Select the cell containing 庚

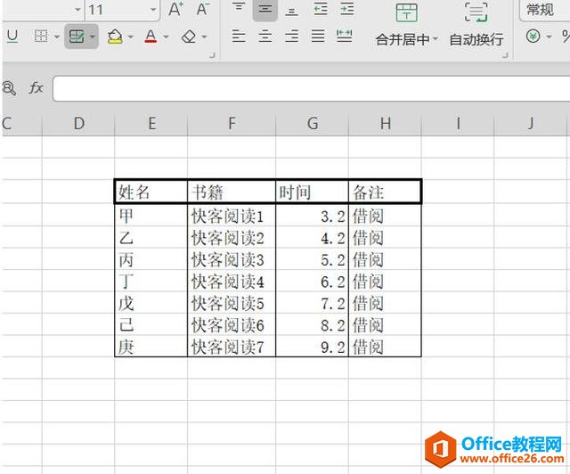pos(151,347)
